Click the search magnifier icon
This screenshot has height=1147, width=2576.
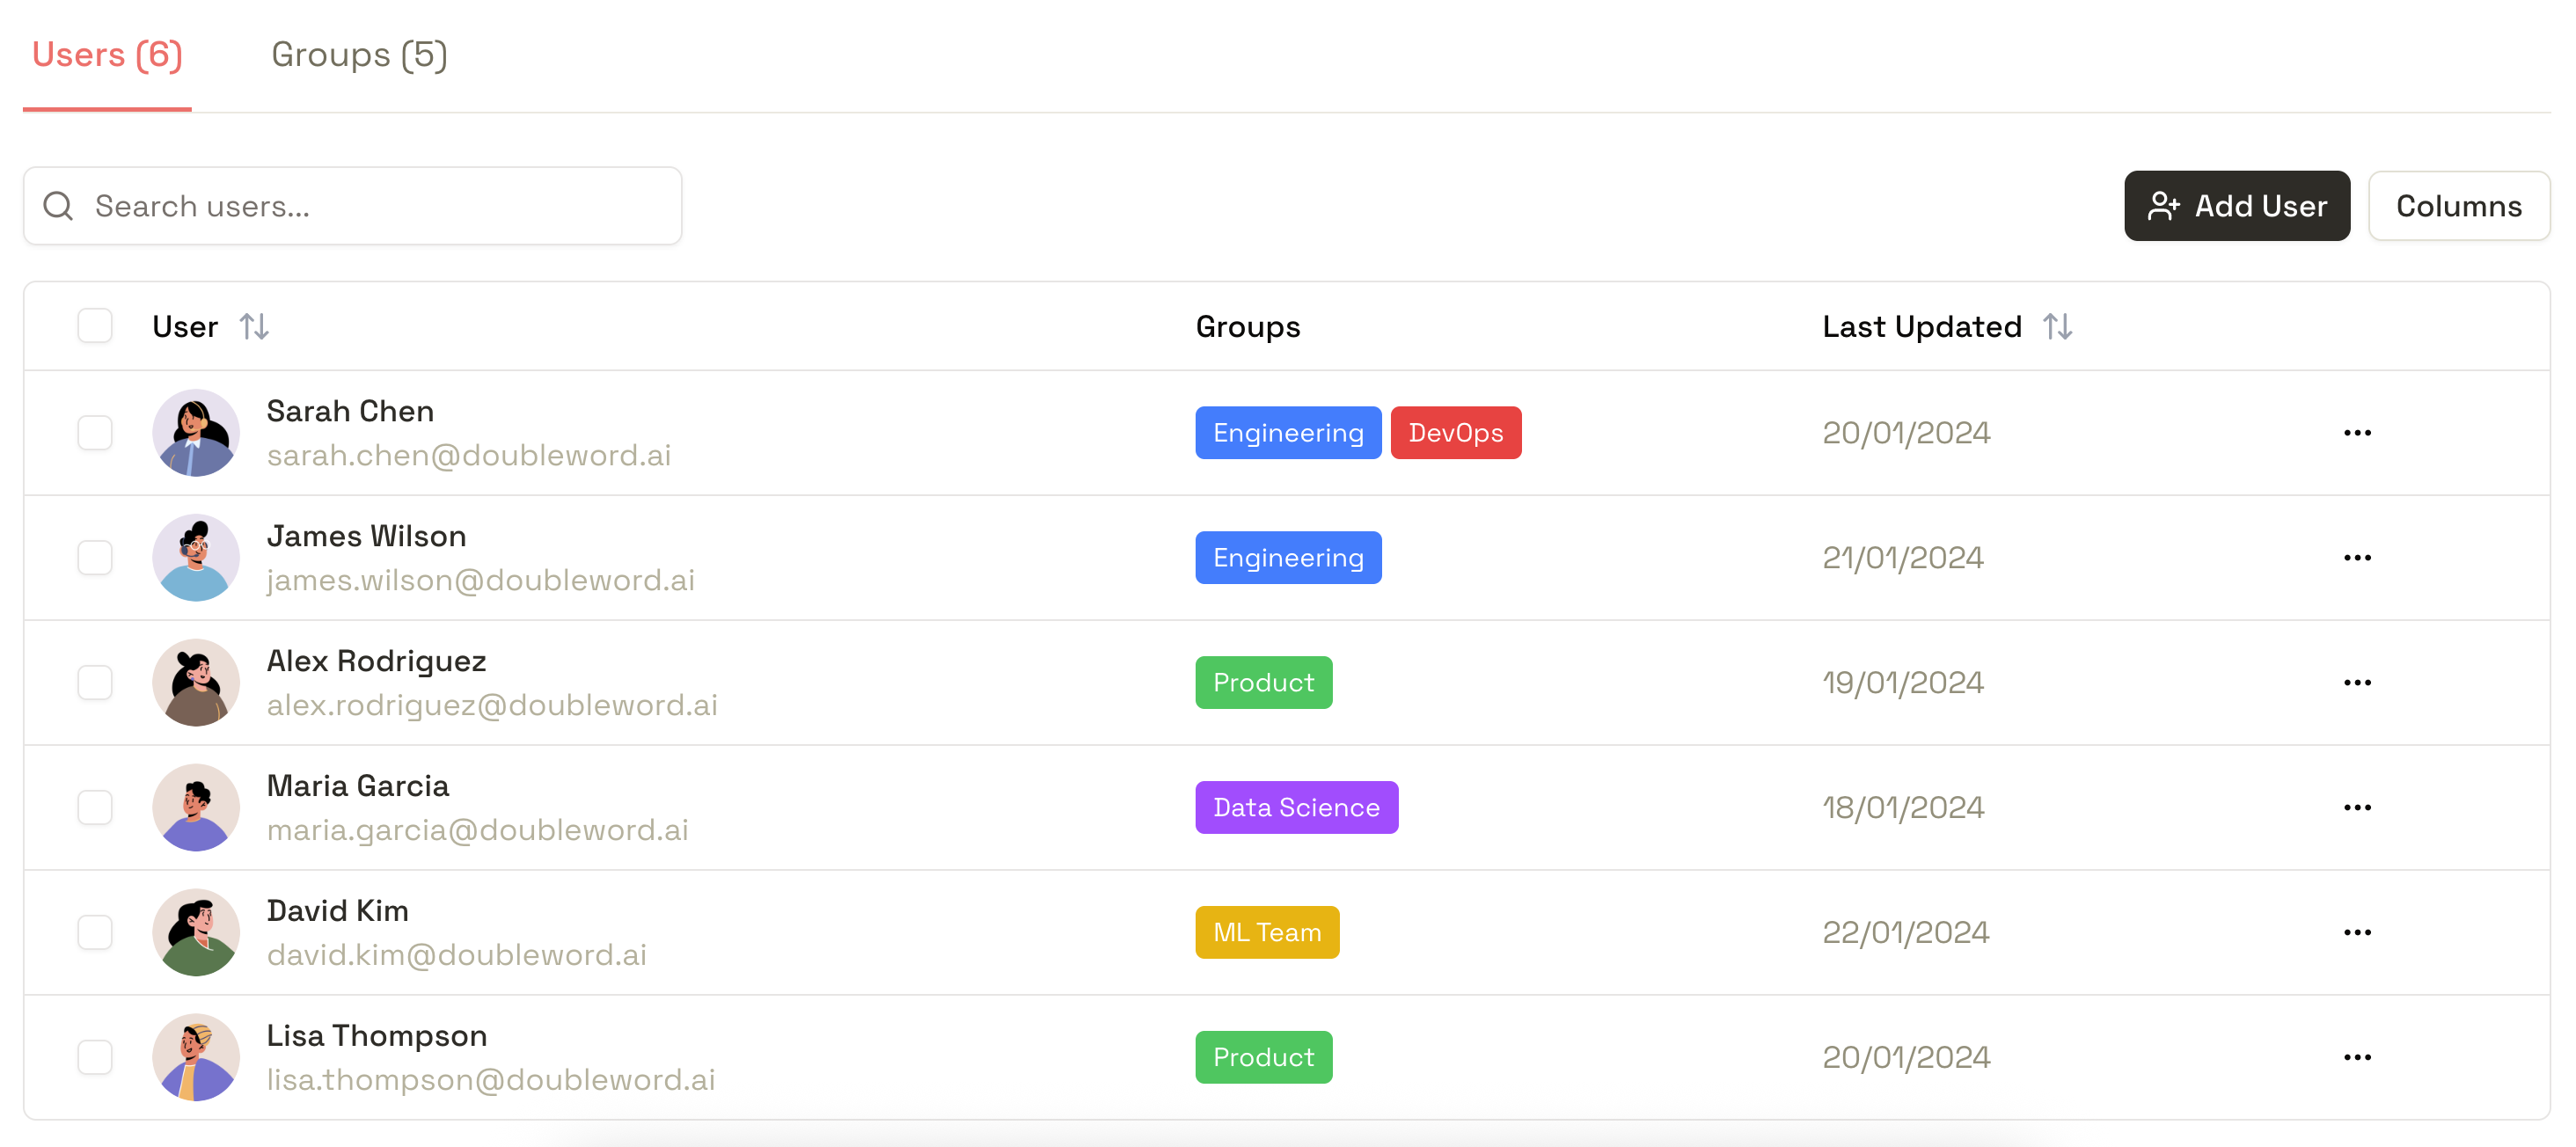[57, 205]
